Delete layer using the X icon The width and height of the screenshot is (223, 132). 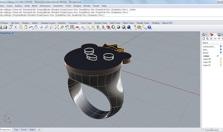[x=211, y=38]
